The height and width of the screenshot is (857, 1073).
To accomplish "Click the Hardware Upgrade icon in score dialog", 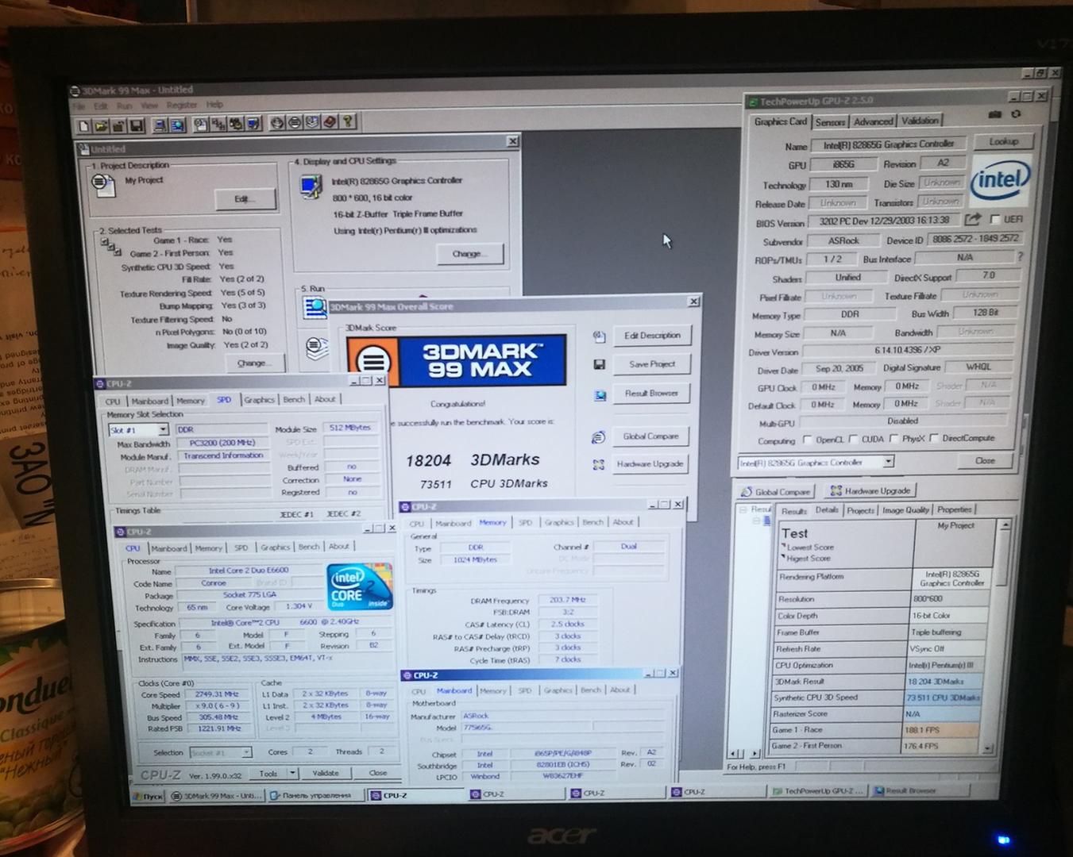I will (x=599, y=465).
